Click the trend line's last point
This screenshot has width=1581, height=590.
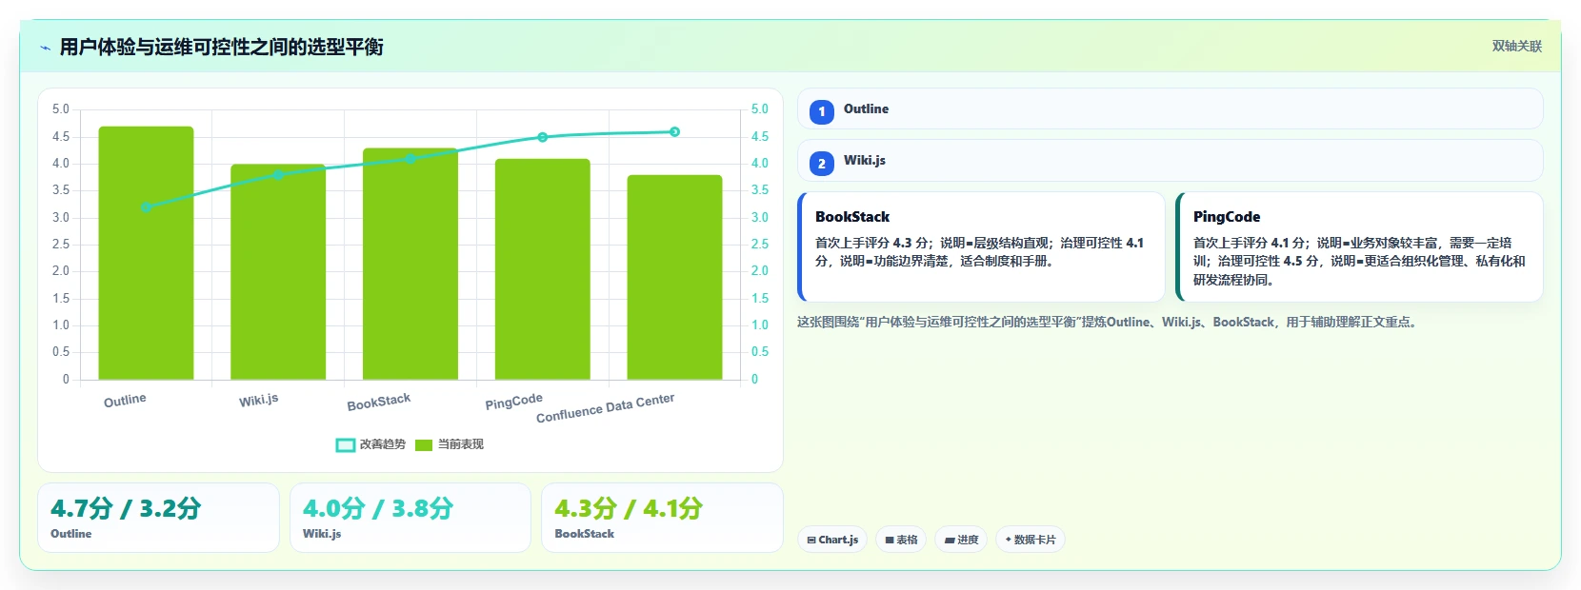[674, 132]
